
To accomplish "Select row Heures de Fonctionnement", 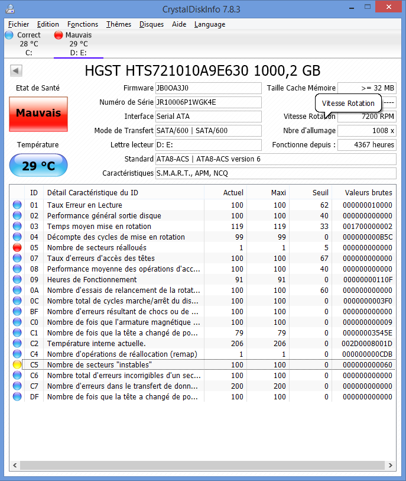I will tap(203, 279).
